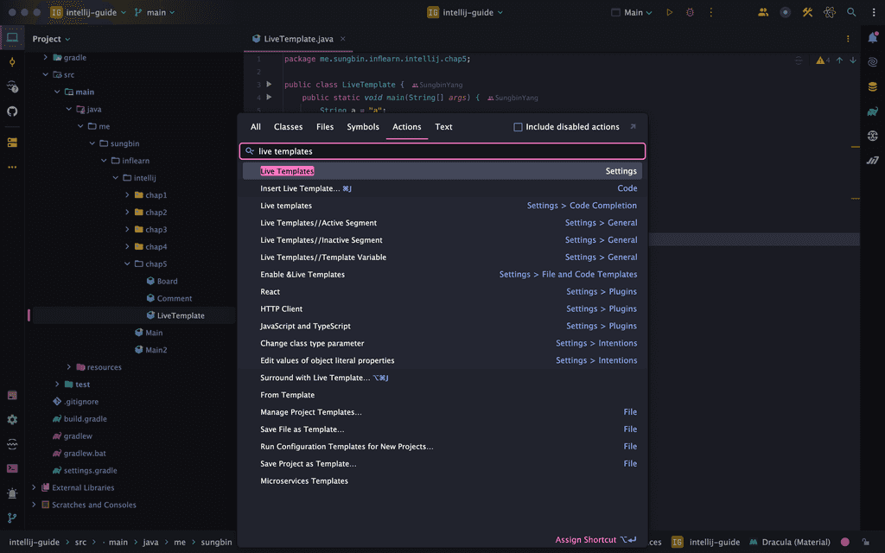Switch to the Symbols search tab
This screenshot has width=885, height=553.
point(363,127)
